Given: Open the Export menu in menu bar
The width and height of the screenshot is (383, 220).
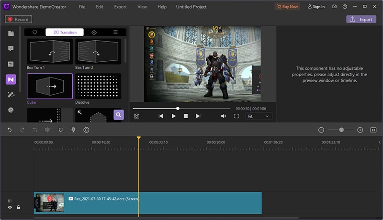Looking at the screenshot, I should [121, 7].
